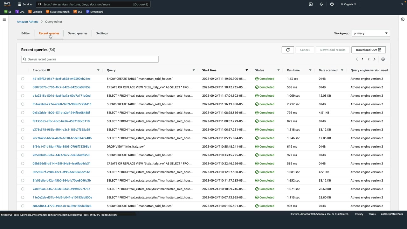The height and width of the screenshot is (229, 407).
Task: Sort by the Run time column arrow
Action: pos(310,70)
